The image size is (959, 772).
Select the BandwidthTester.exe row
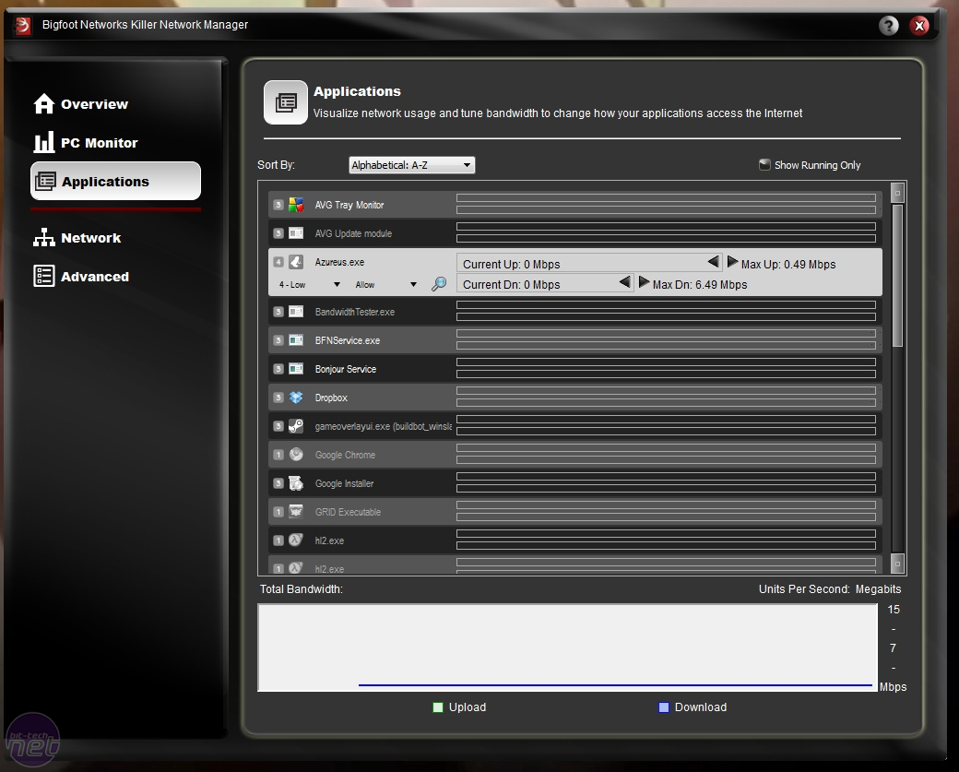tap(574, 312)
